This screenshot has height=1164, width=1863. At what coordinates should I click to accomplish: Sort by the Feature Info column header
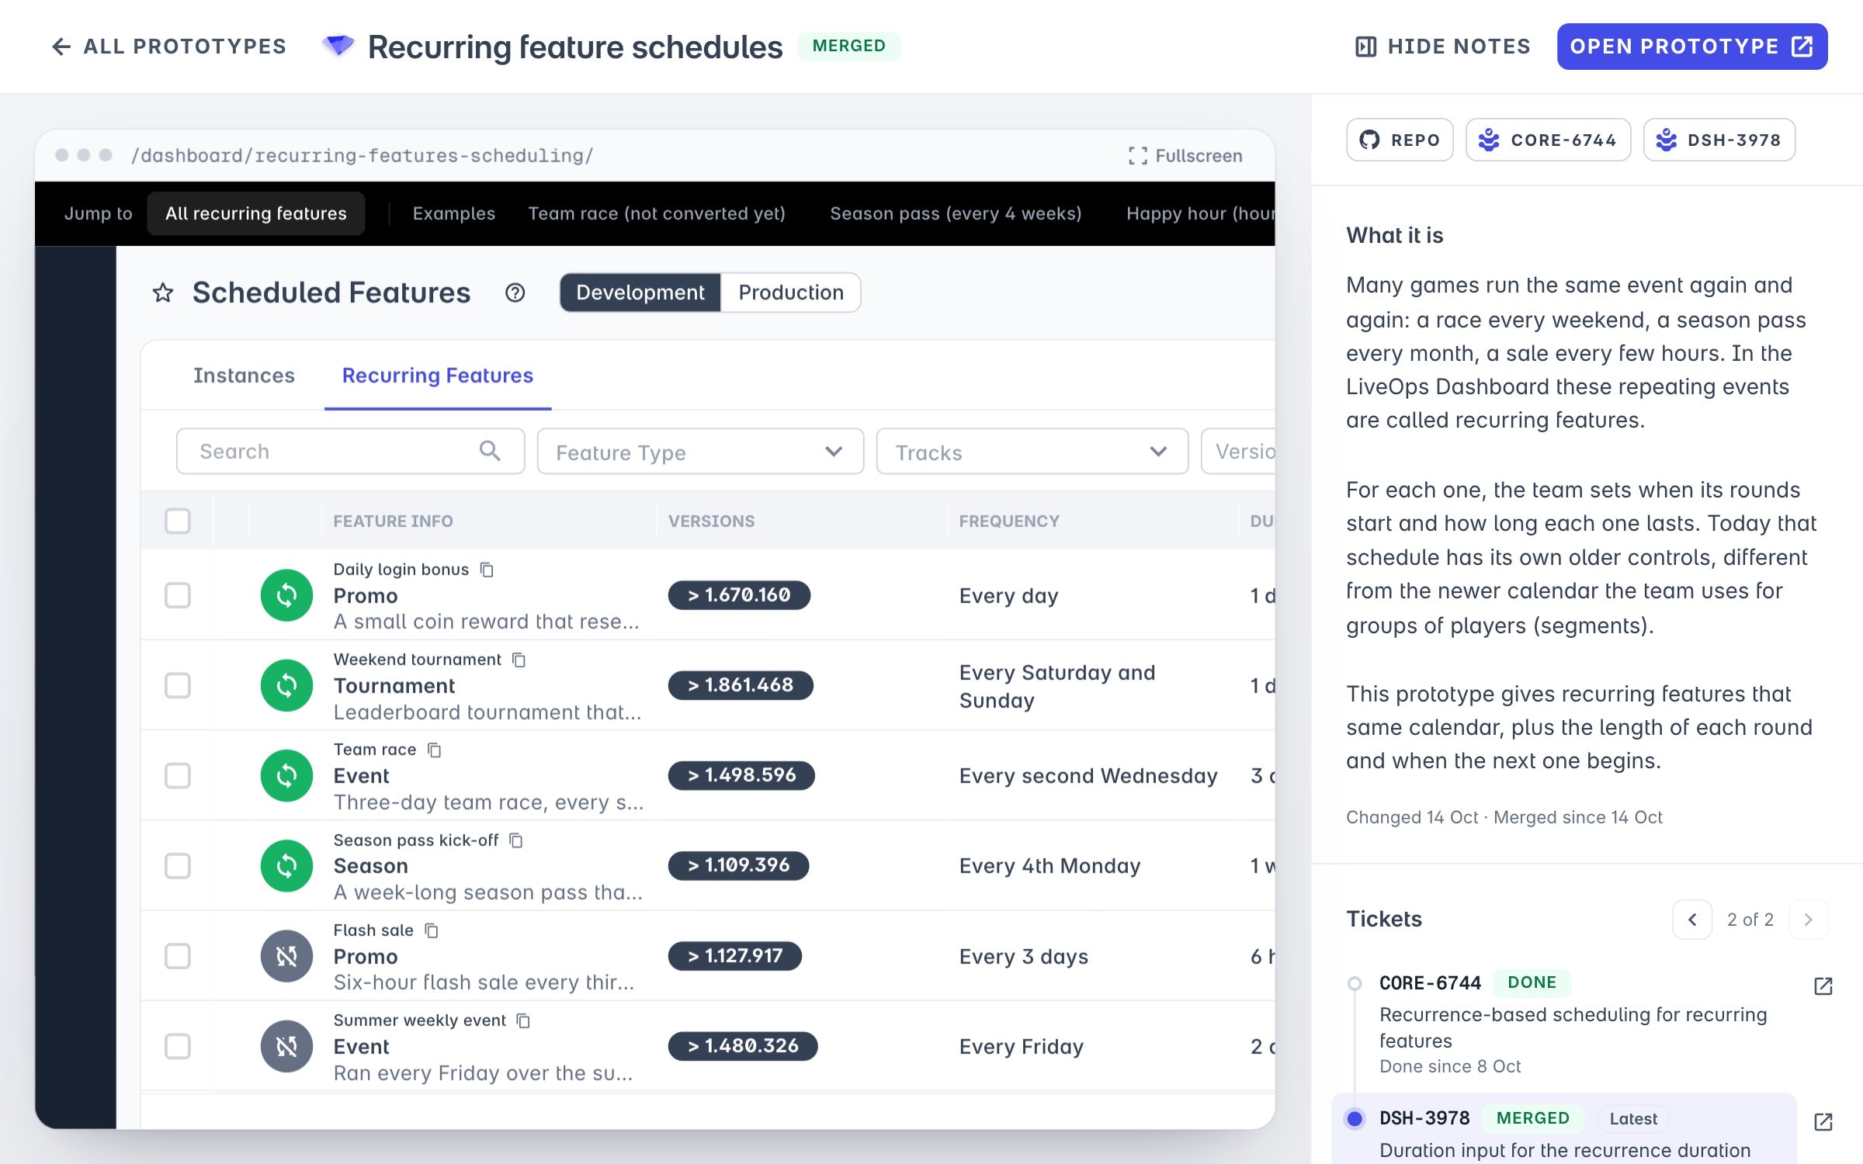393,521
